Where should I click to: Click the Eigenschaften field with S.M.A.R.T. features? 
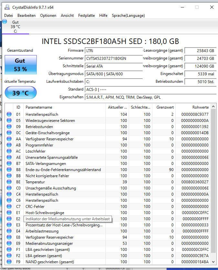pos(151,97)
